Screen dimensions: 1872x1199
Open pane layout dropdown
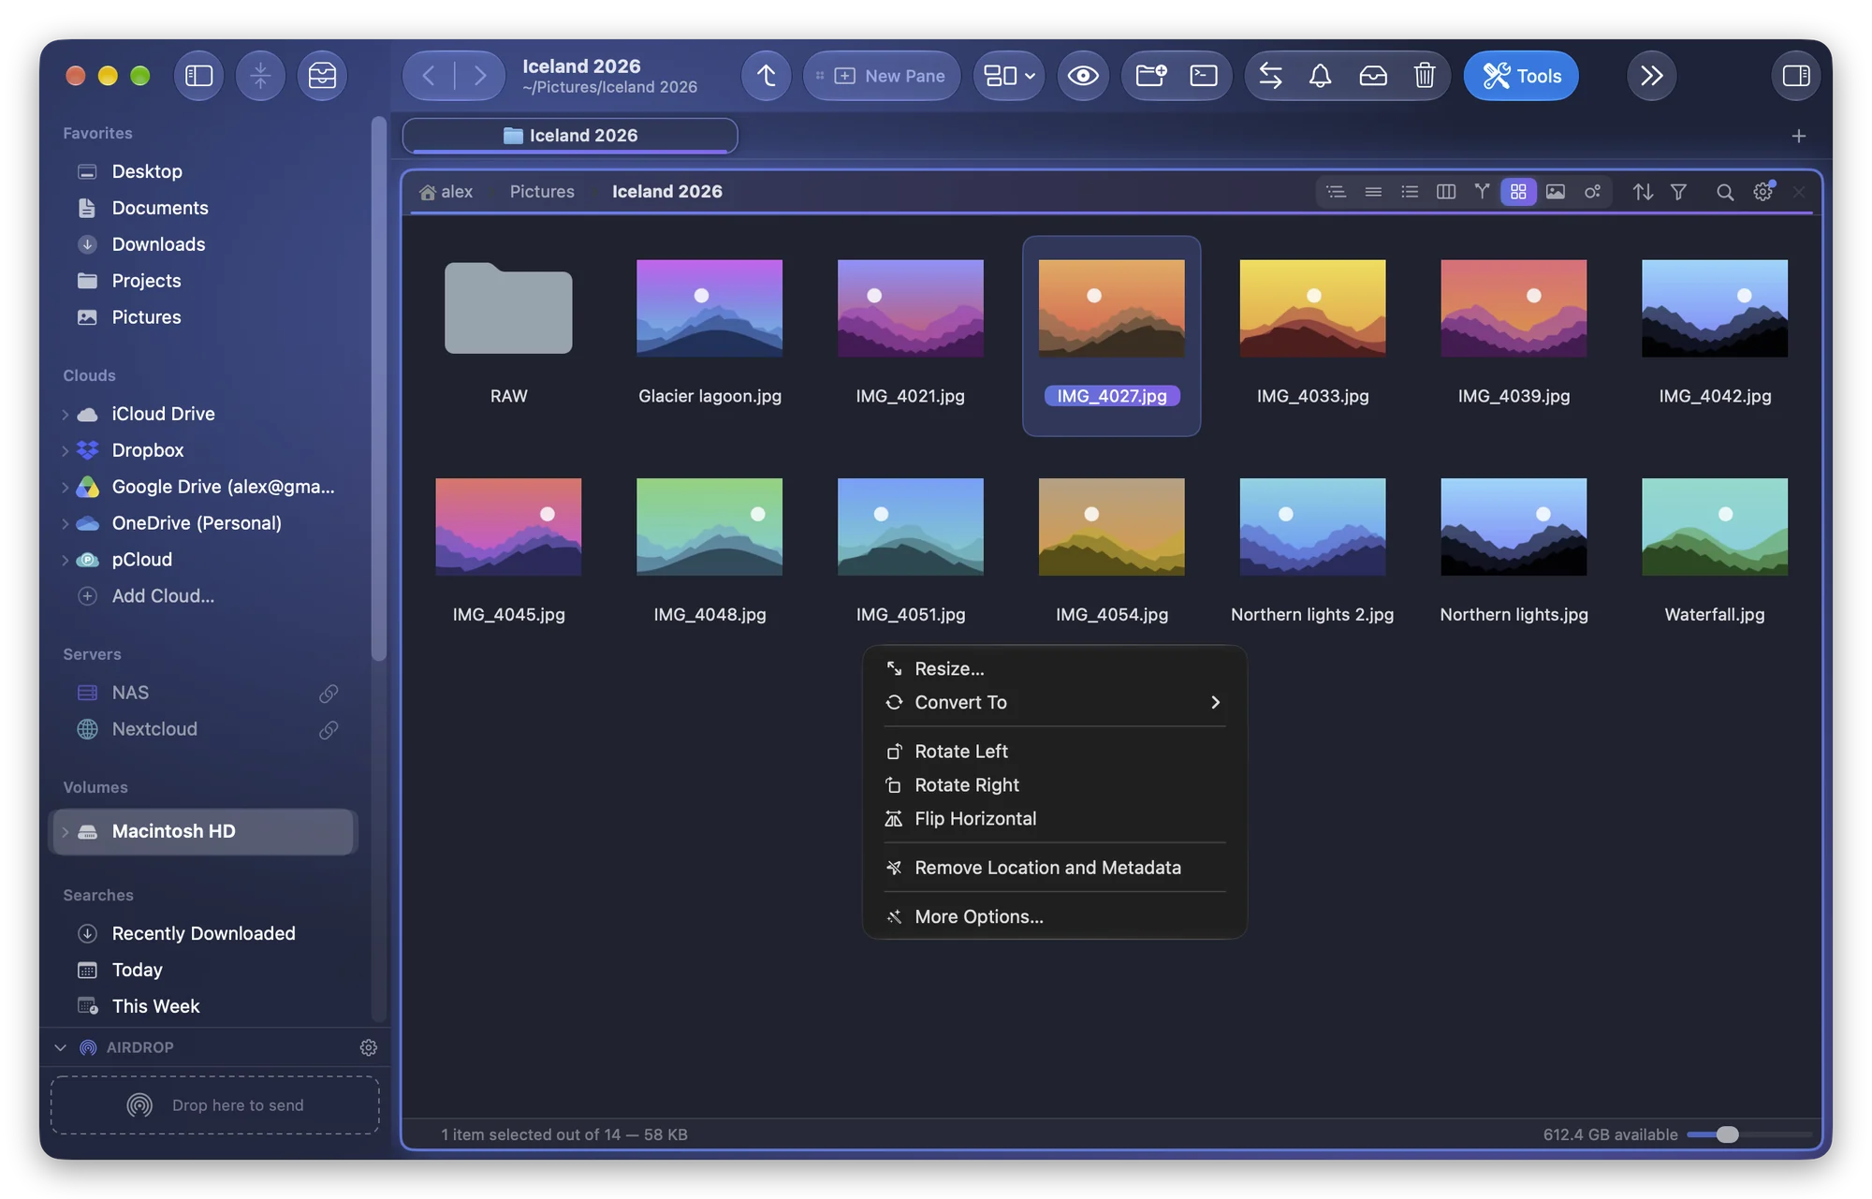tap(1009, 76)
